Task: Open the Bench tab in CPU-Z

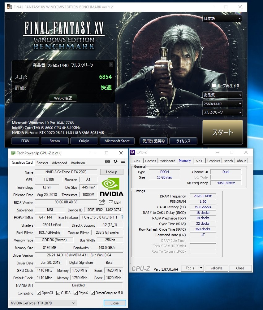Action: (228, 161)
